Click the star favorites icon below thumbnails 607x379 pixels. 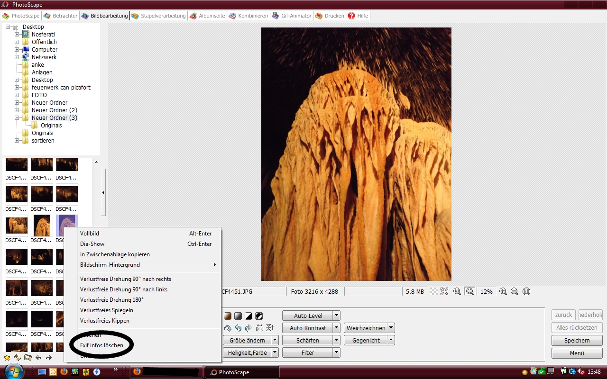tap(7, 358)
